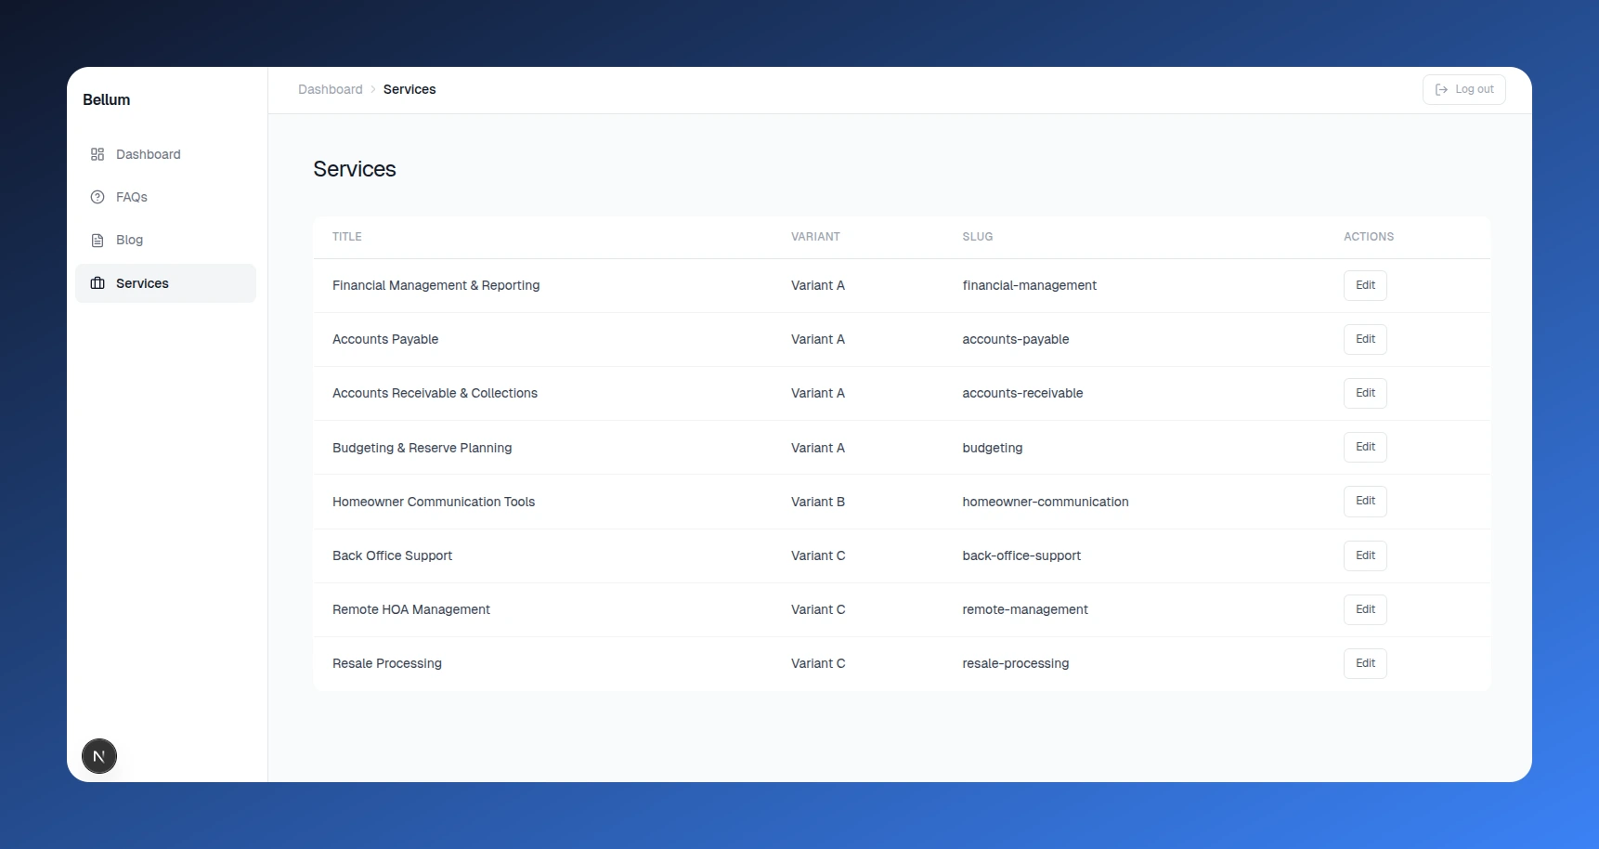1599x849 pixels.
Task: Click the Dashboard grid icon in sidebar
Action: pos(97,154)
